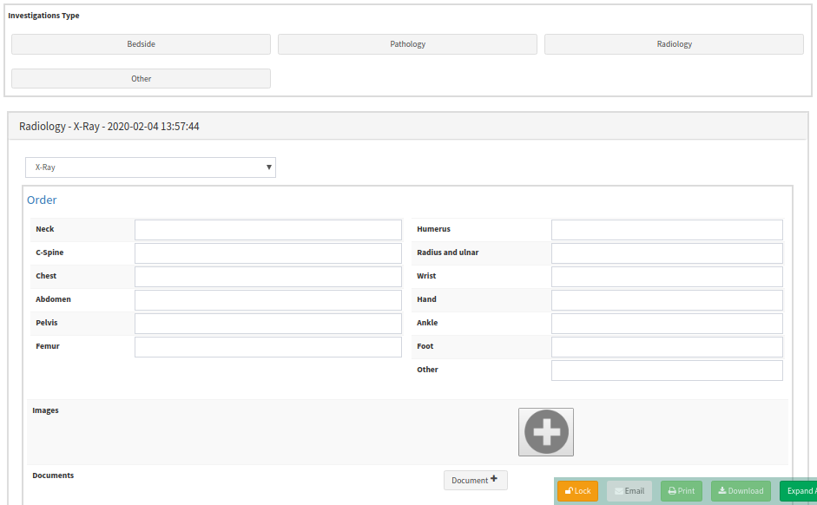Choose Radiology investigation type
The image size is (817, 505).
pyautogui.click(x=674, y=44)
